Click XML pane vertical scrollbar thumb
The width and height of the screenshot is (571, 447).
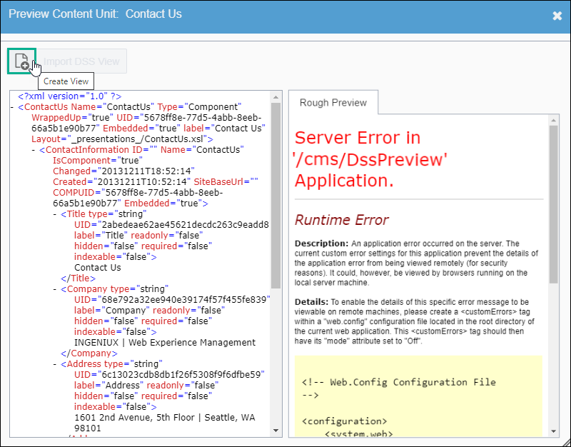[x=276, y=196]
